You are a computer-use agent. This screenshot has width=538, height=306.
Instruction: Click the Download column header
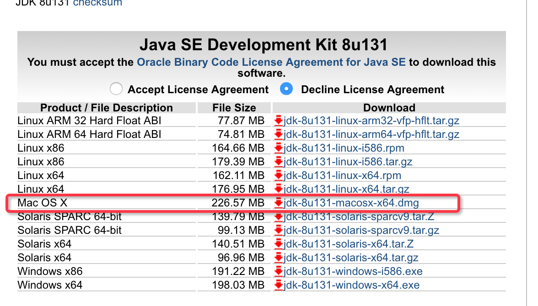click(389, 108)
